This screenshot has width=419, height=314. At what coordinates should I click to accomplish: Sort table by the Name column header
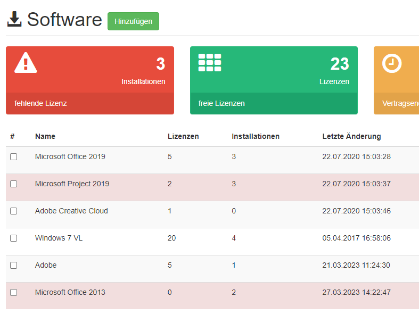coord(45,136)
